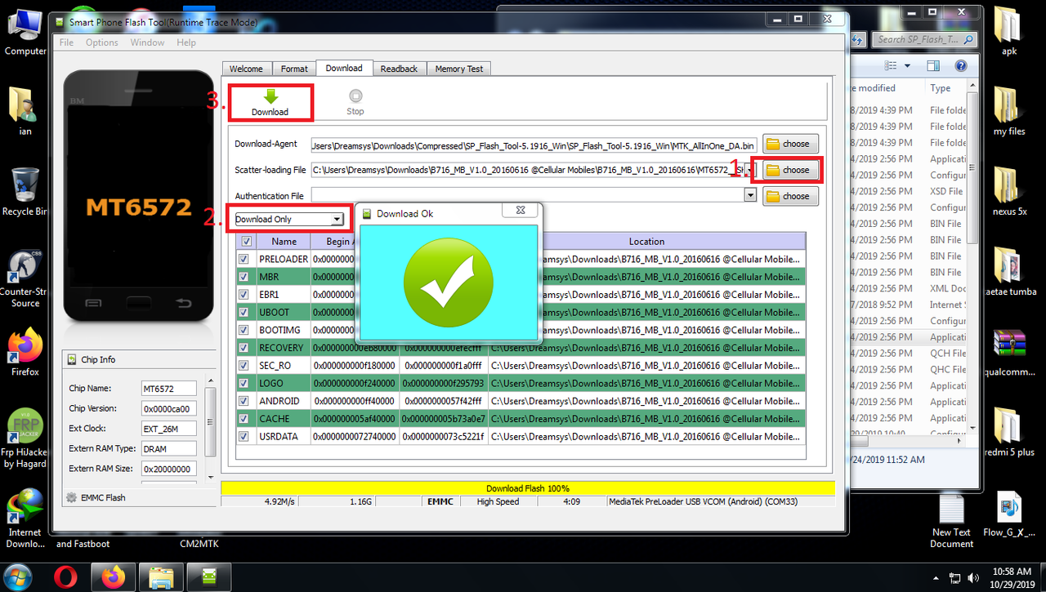Click the Explorer search box

925,38
